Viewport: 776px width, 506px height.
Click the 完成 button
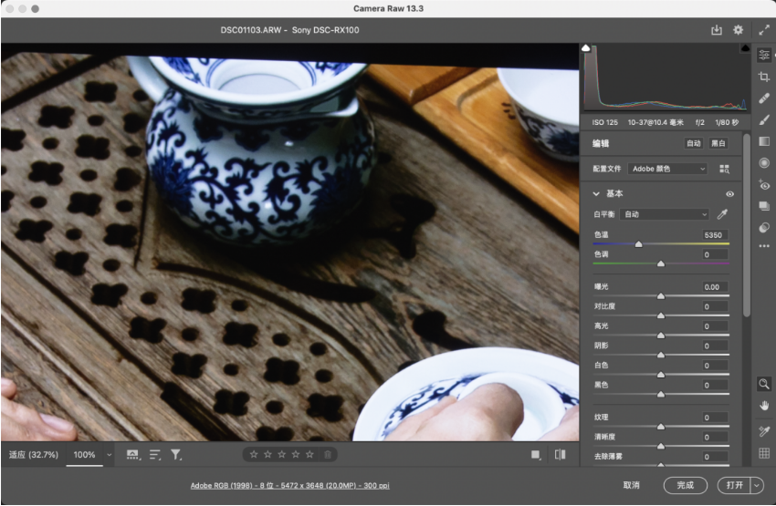pos(685,485)
